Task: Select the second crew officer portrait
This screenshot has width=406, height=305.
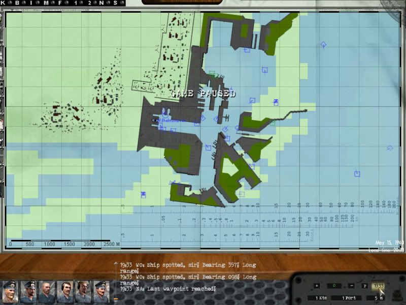Action: tap(29, 291)
